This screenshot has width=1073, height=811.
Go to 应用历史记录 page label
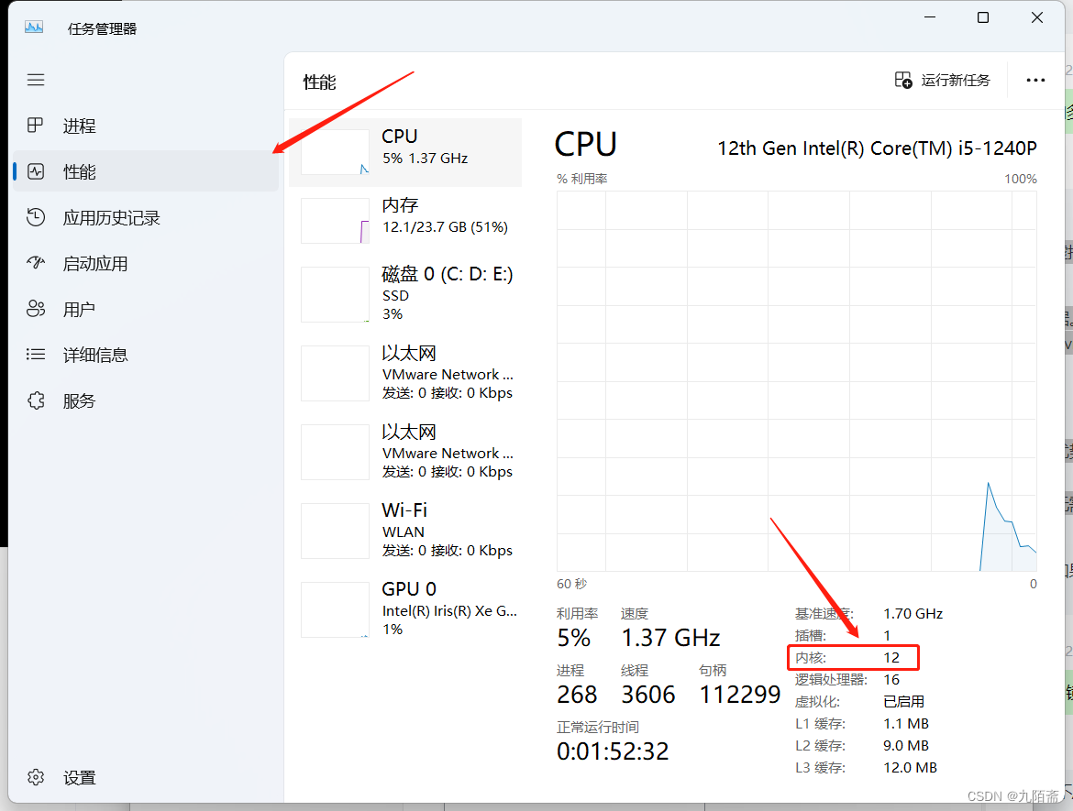point(112,217)
